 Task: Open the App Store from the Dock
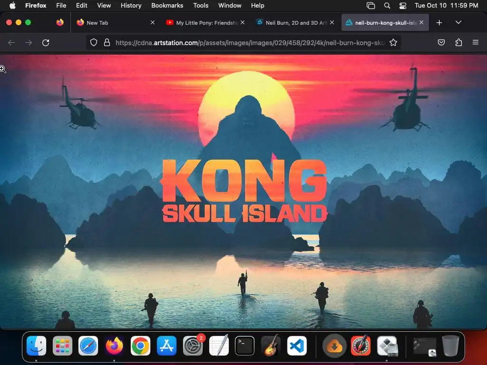click(166, 346)
